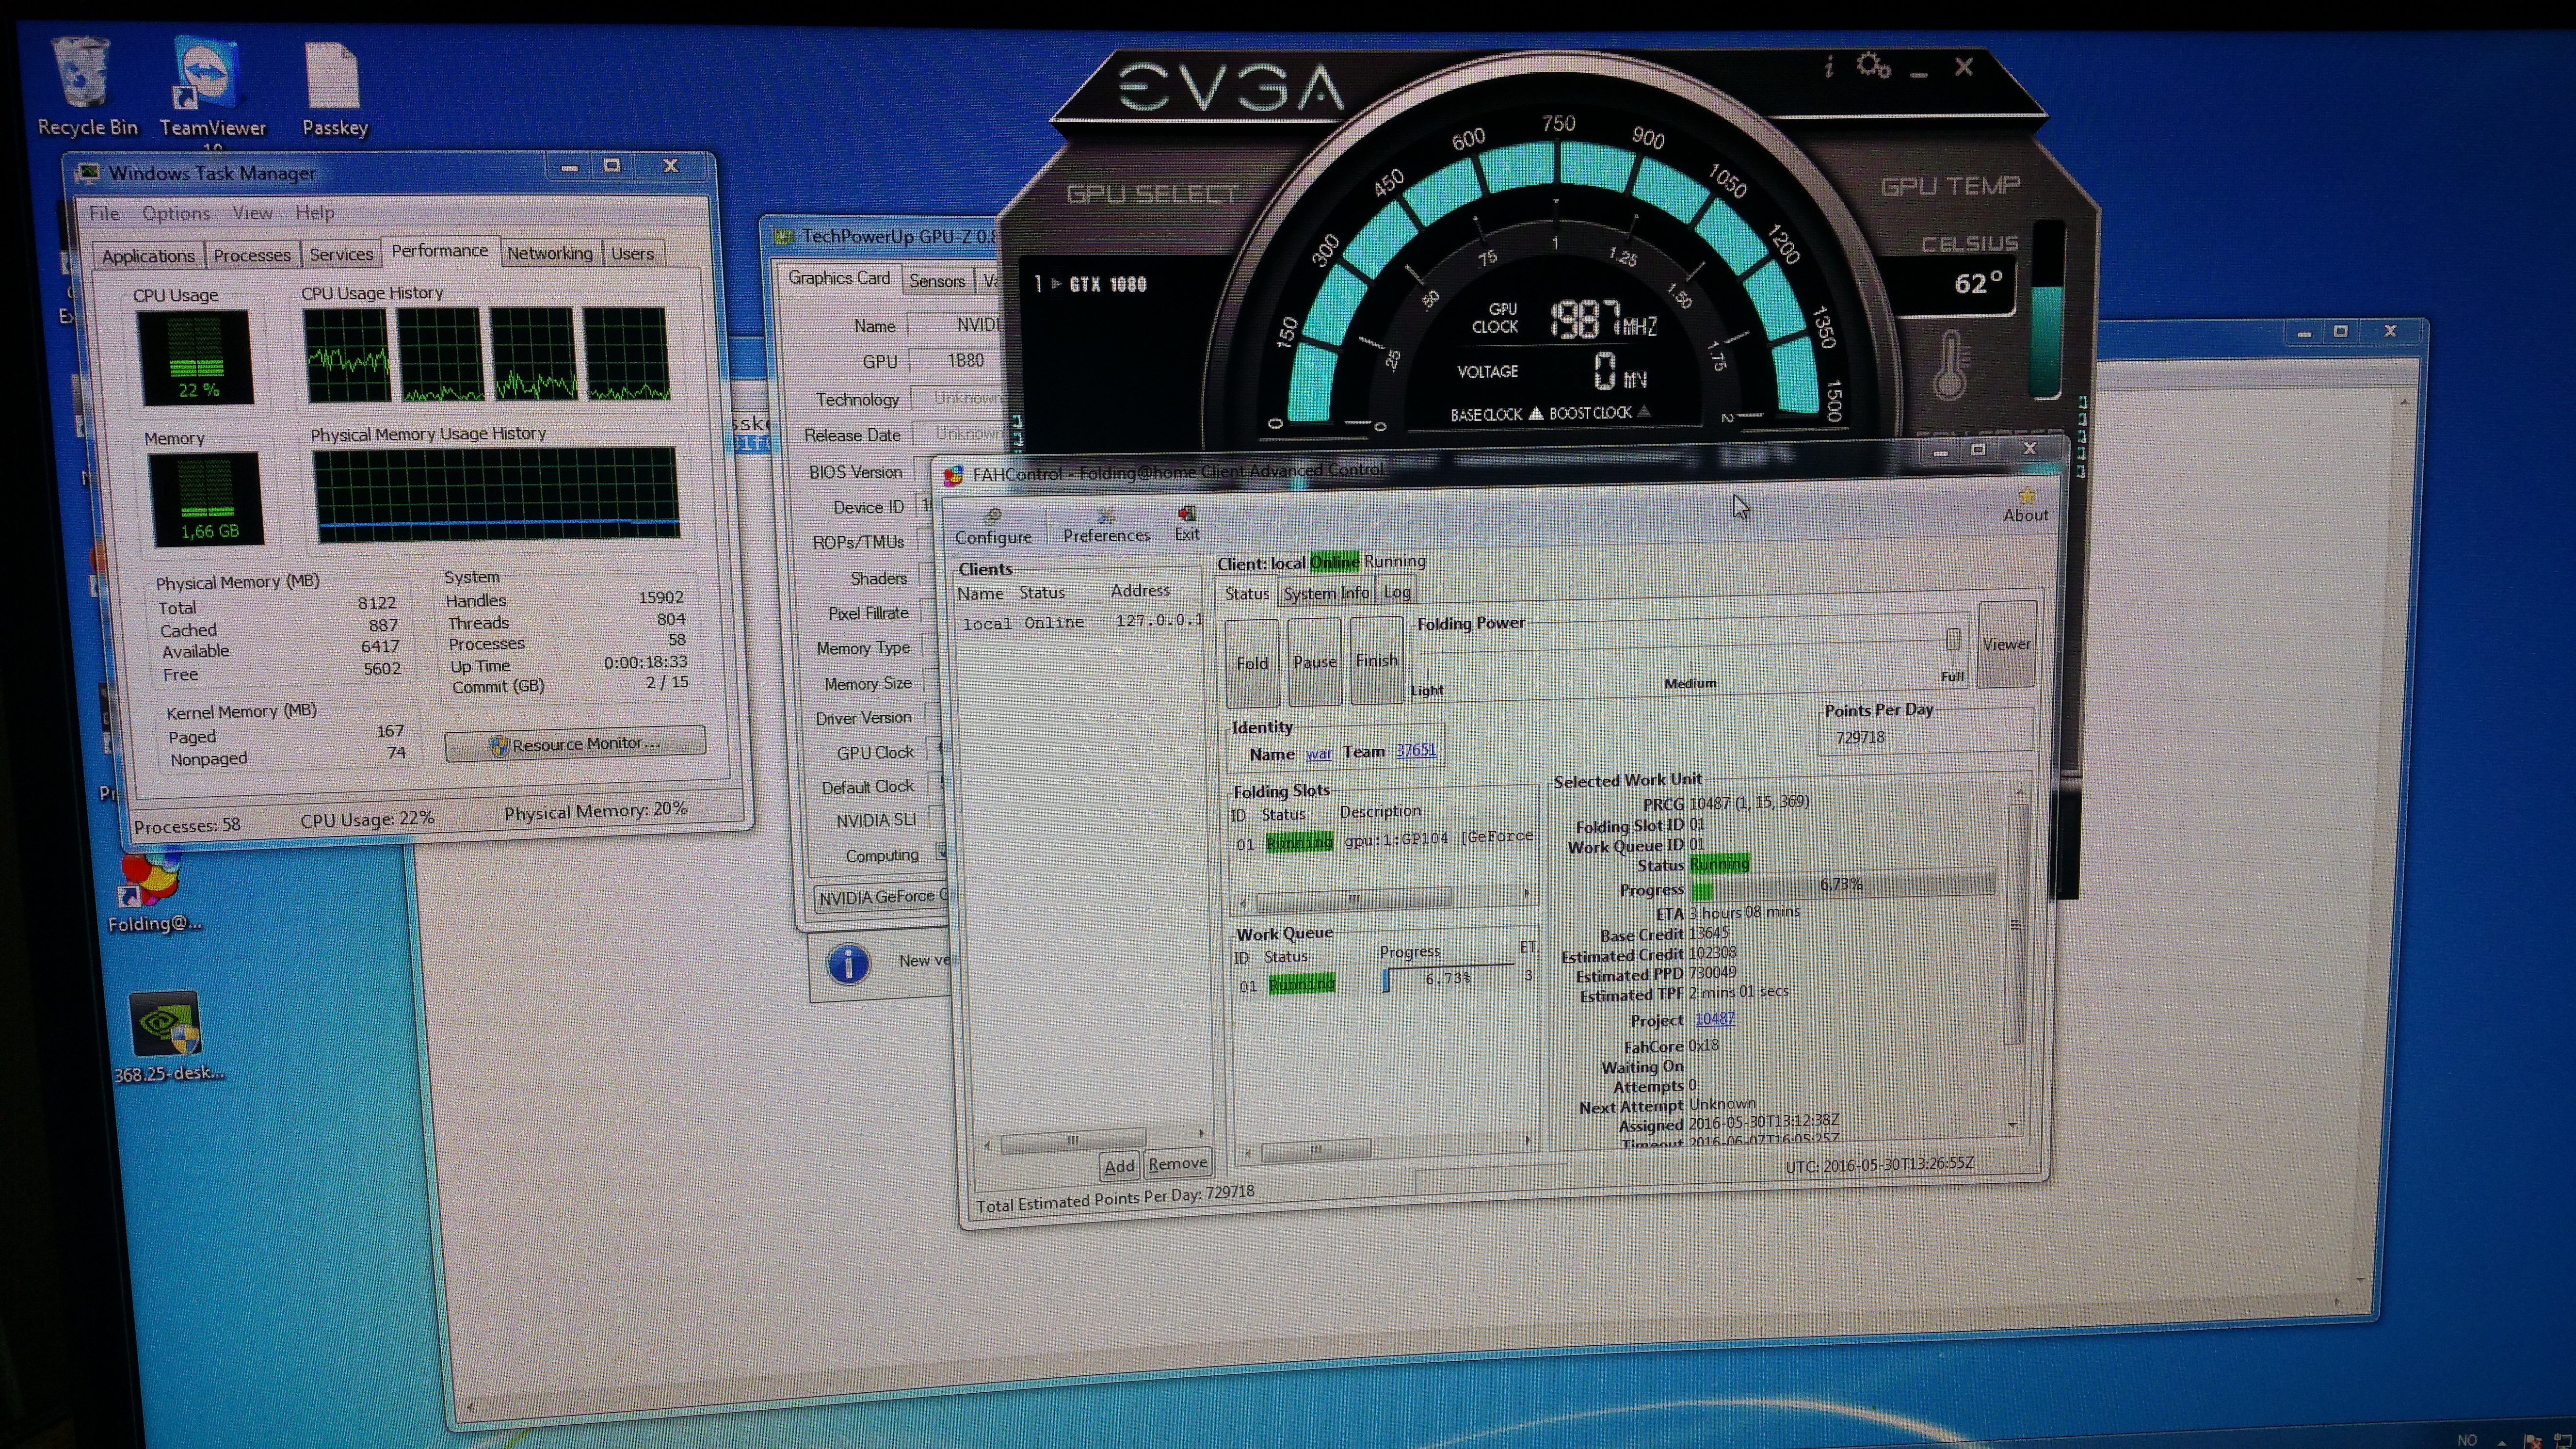Open the Viewer button

tap(2007, 644)
